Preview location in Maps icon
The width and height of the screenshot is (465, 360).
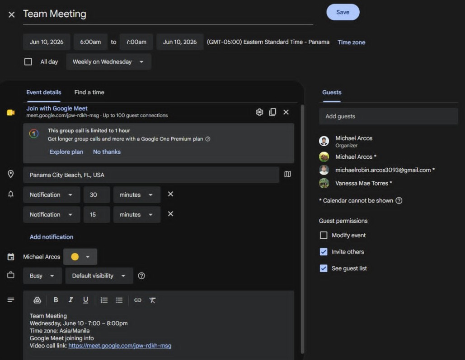point(287,175)
